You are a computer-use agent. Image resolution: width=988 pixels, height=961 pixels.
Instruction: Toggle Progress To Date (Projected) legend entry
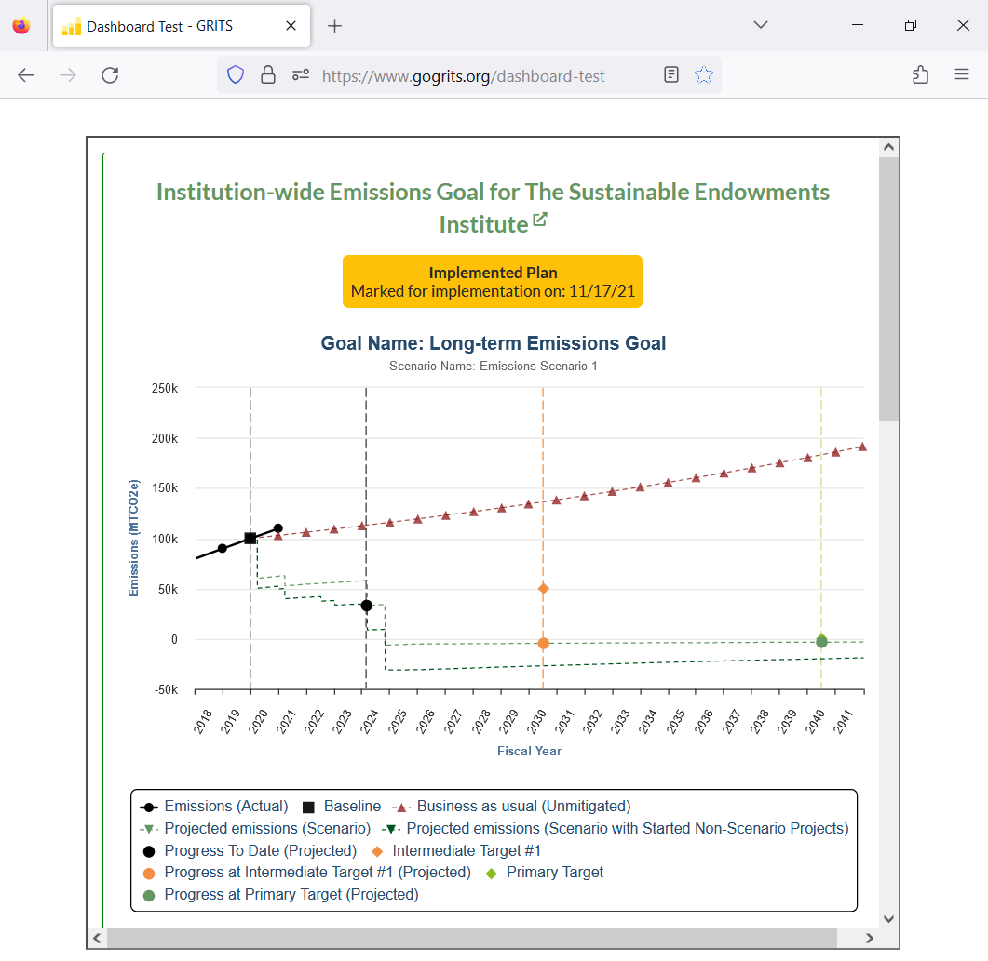(250, 850)
